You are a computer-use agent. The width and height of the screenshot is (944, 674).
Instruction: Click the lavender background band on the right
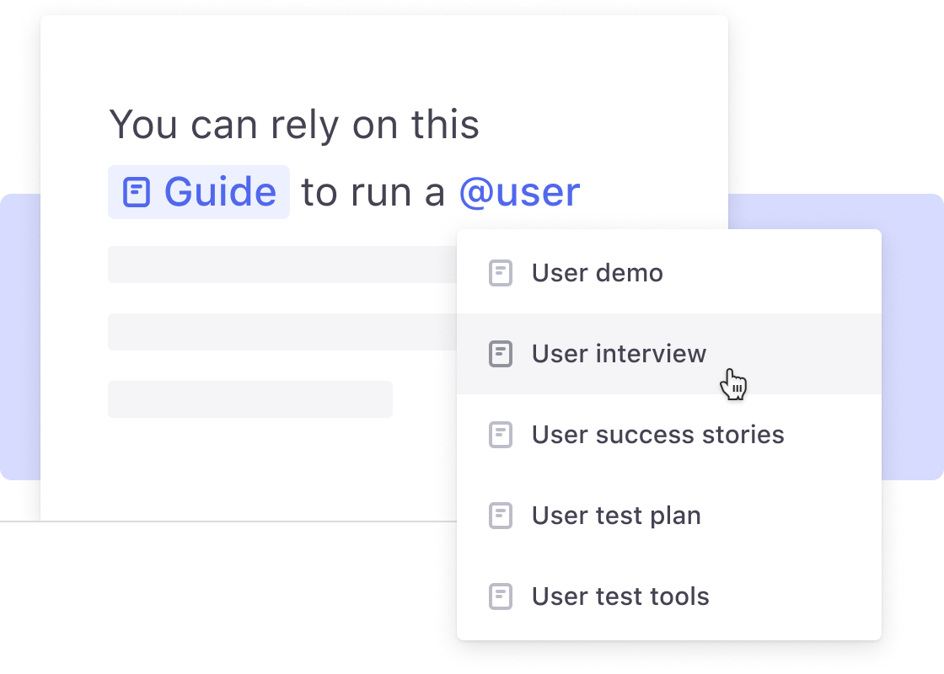[x=912, y=337]
